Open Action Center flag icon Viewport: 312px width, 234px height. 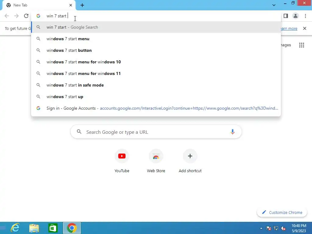coord(269,228)
